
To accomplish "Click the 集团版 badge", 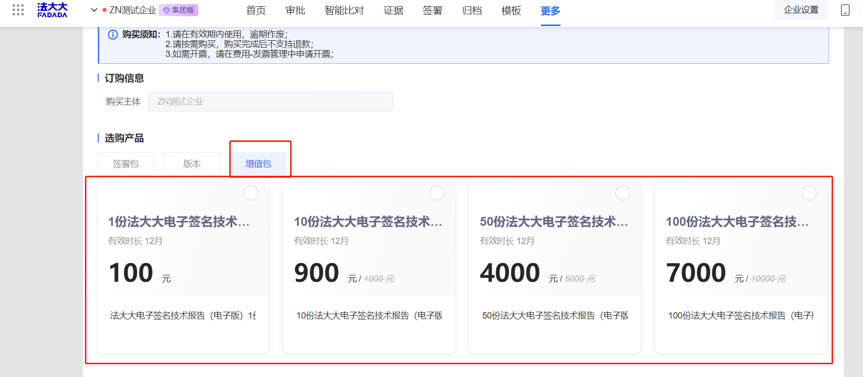I will 178,10.
